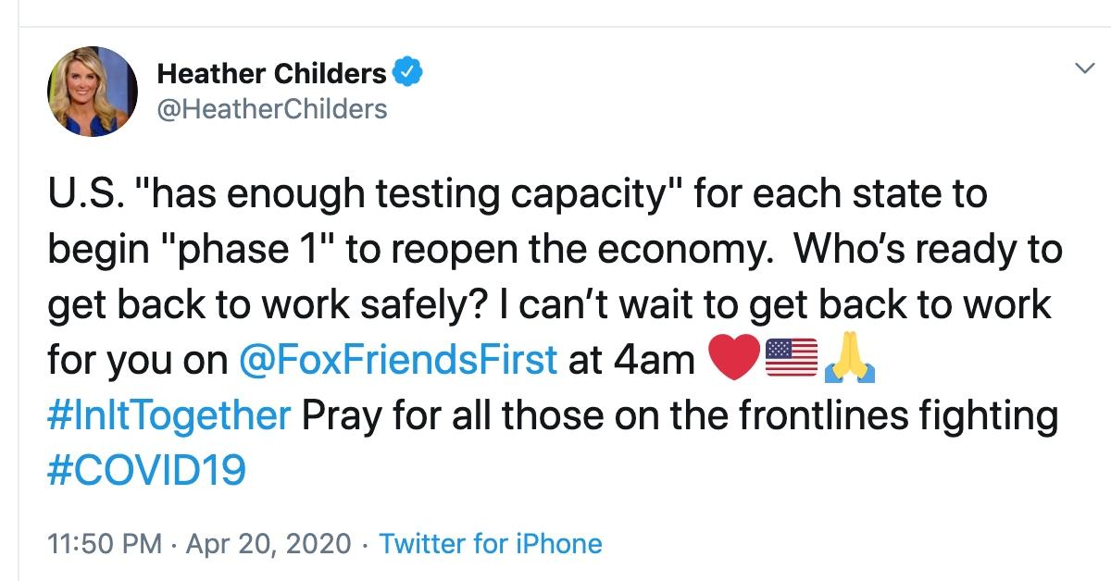Image resolution: width=1111 pixels, height=581 pixels.
Task: Expand the tweet options chevron menu
Action: tap(1080, 68)
